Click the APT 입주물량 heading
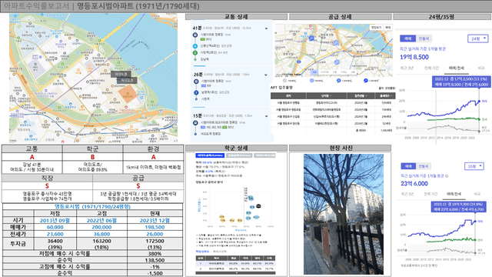 point(281,88)
